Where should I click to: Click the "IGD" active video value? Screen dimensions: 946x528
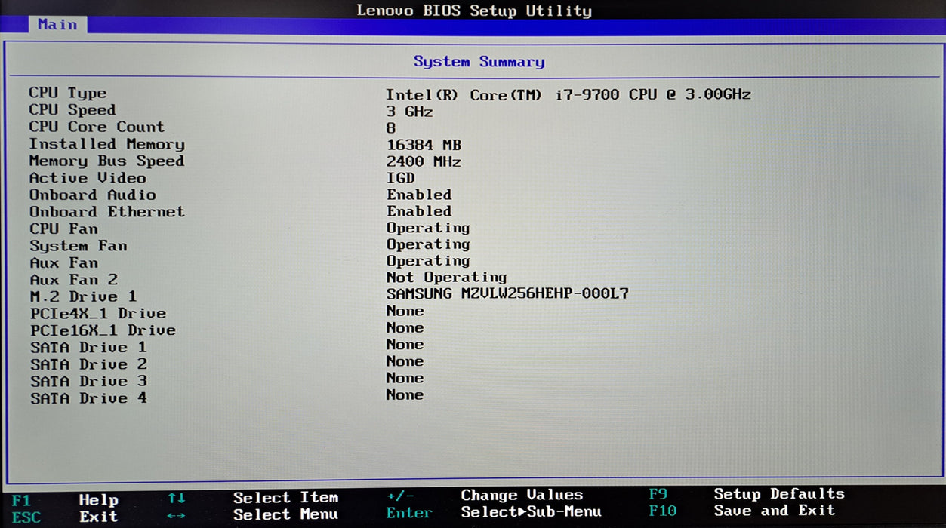pos(401,178)
